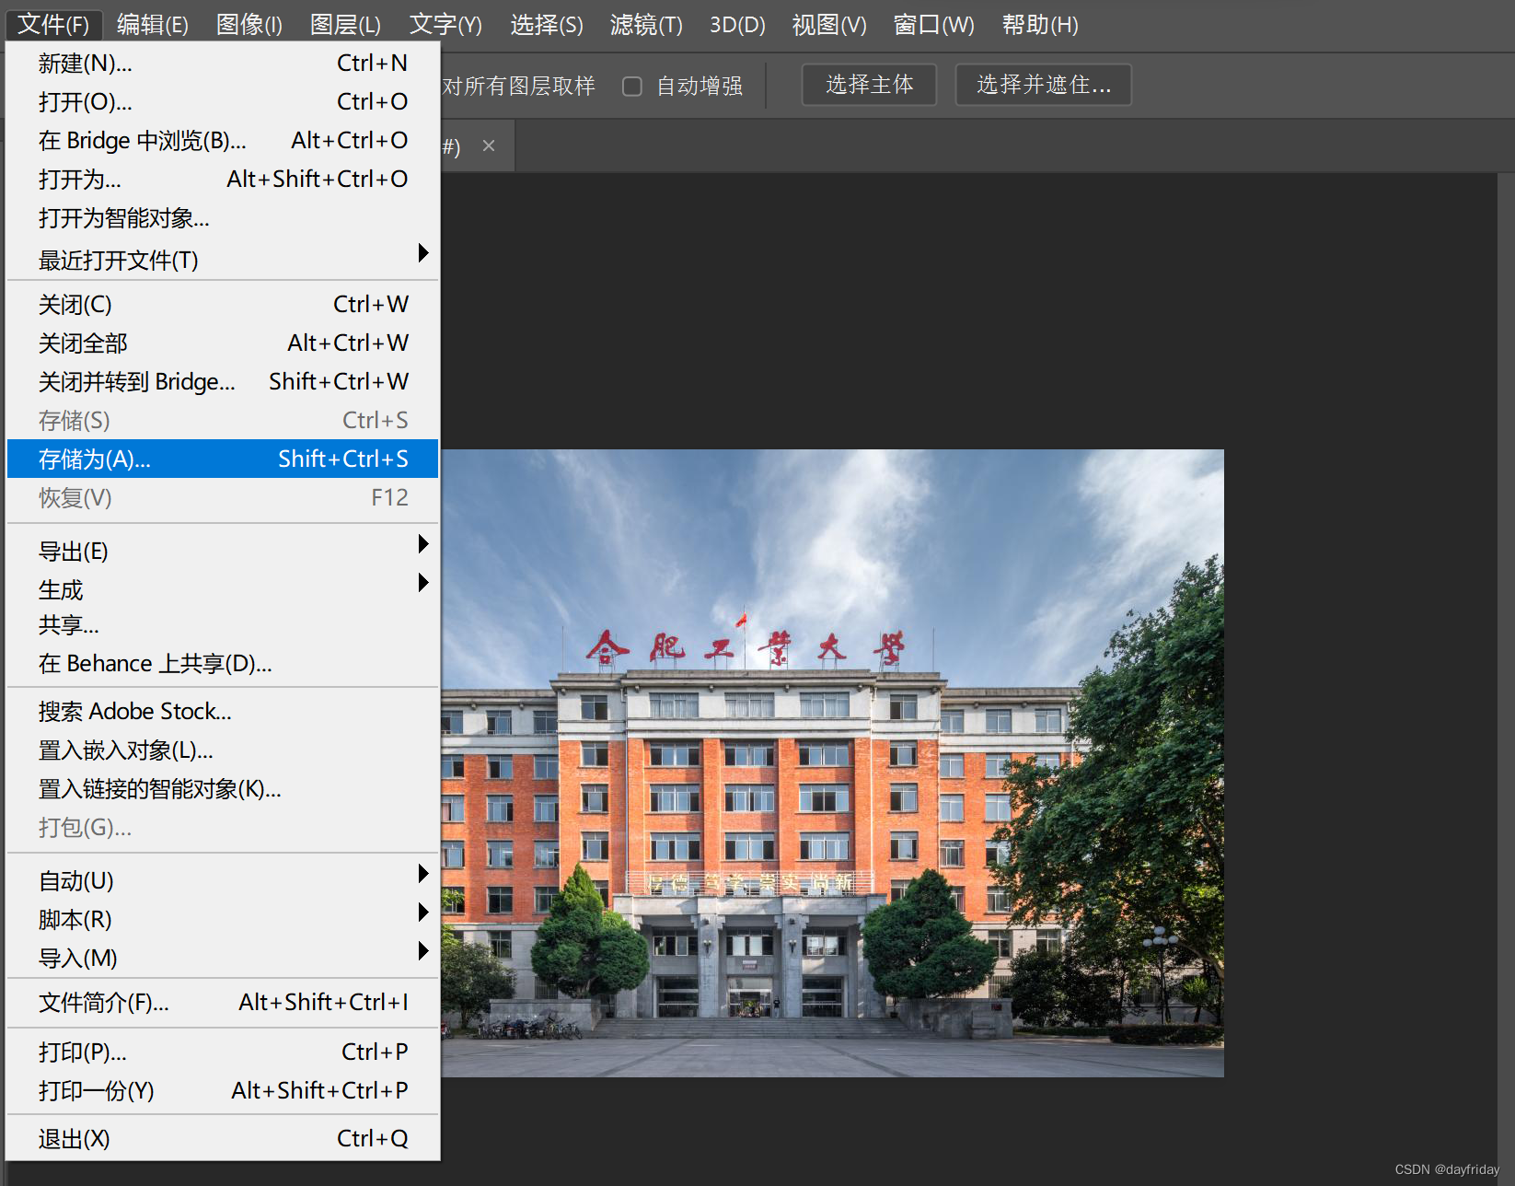Click 选择并遮住... button
Screen dimensions: 1515x1186
tap(1044, 85)
